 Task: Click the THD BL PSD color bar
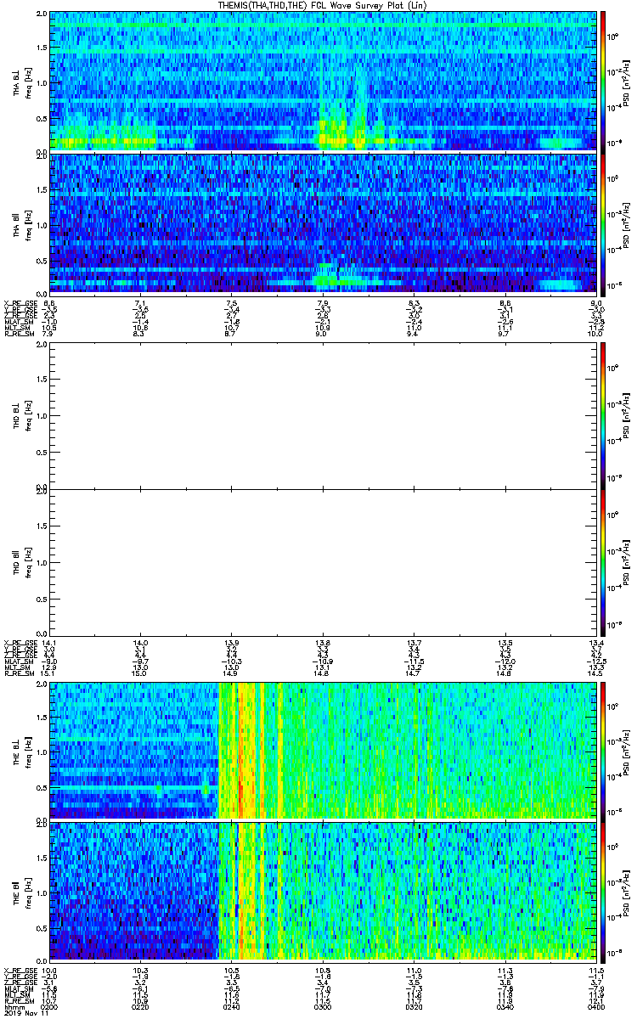(x=603, y=415)
